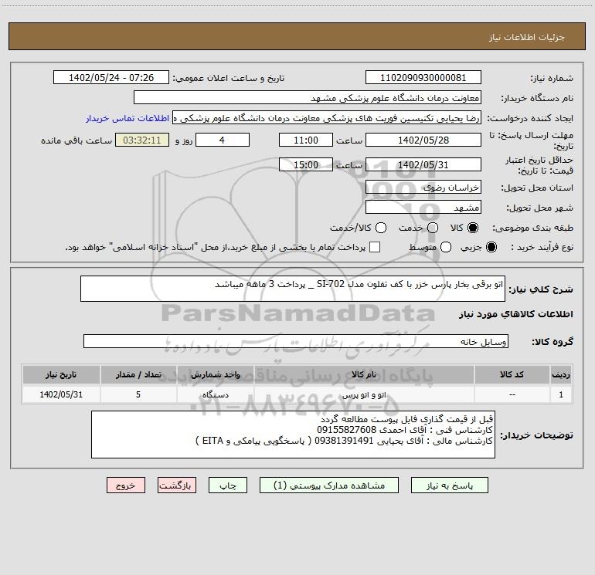Tick the اسناد خزانه اسلامی payment checkbox
595x575 pixels.
point(375,247)
